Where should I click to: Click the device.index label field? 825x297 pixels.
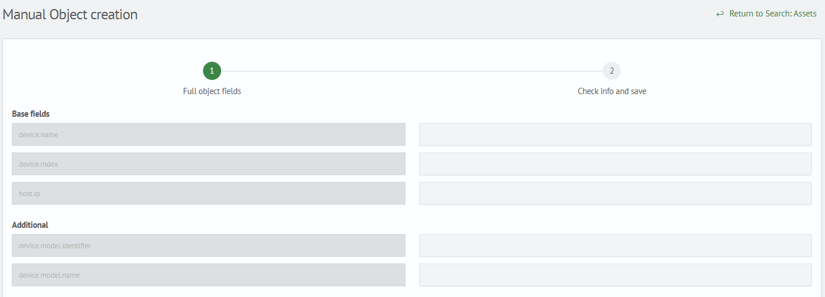(209, 164)
